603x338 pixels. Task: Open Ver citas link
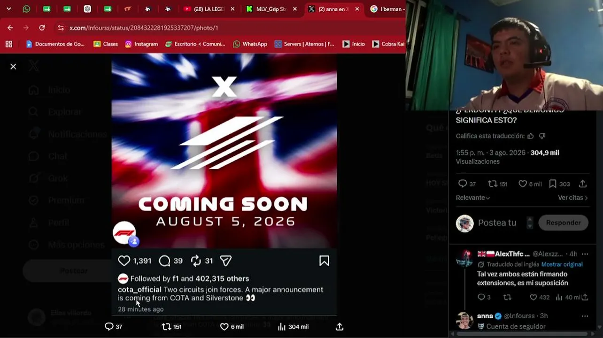(573, 198)
